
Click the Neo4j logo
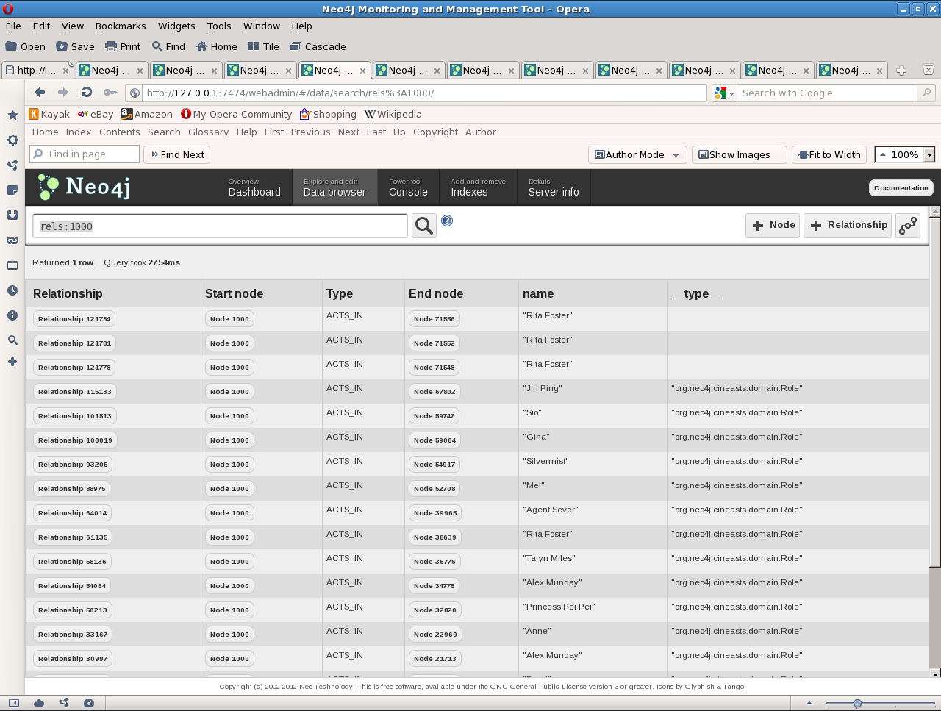coord(85,187)
